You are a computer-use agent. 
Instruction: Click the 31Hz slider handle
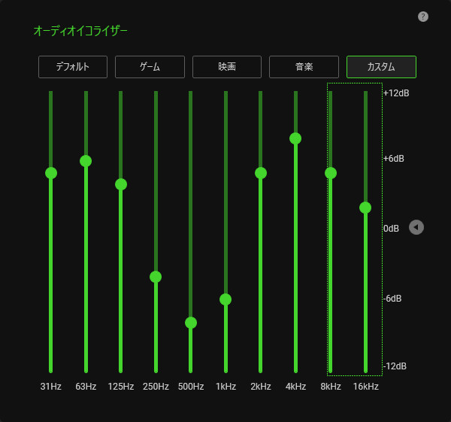[51, 173]
